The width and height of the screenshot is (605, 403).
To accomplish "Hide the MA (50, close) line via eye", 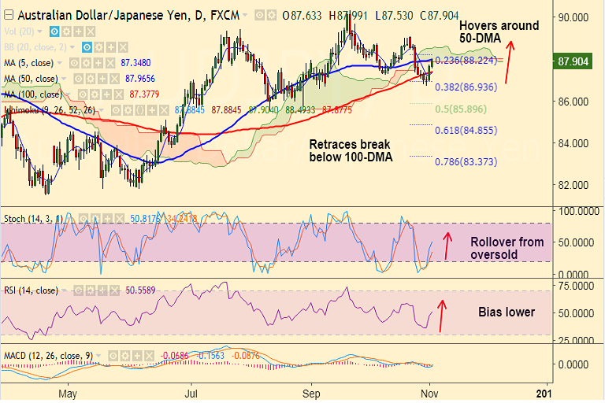I will [x=78, y=79].
